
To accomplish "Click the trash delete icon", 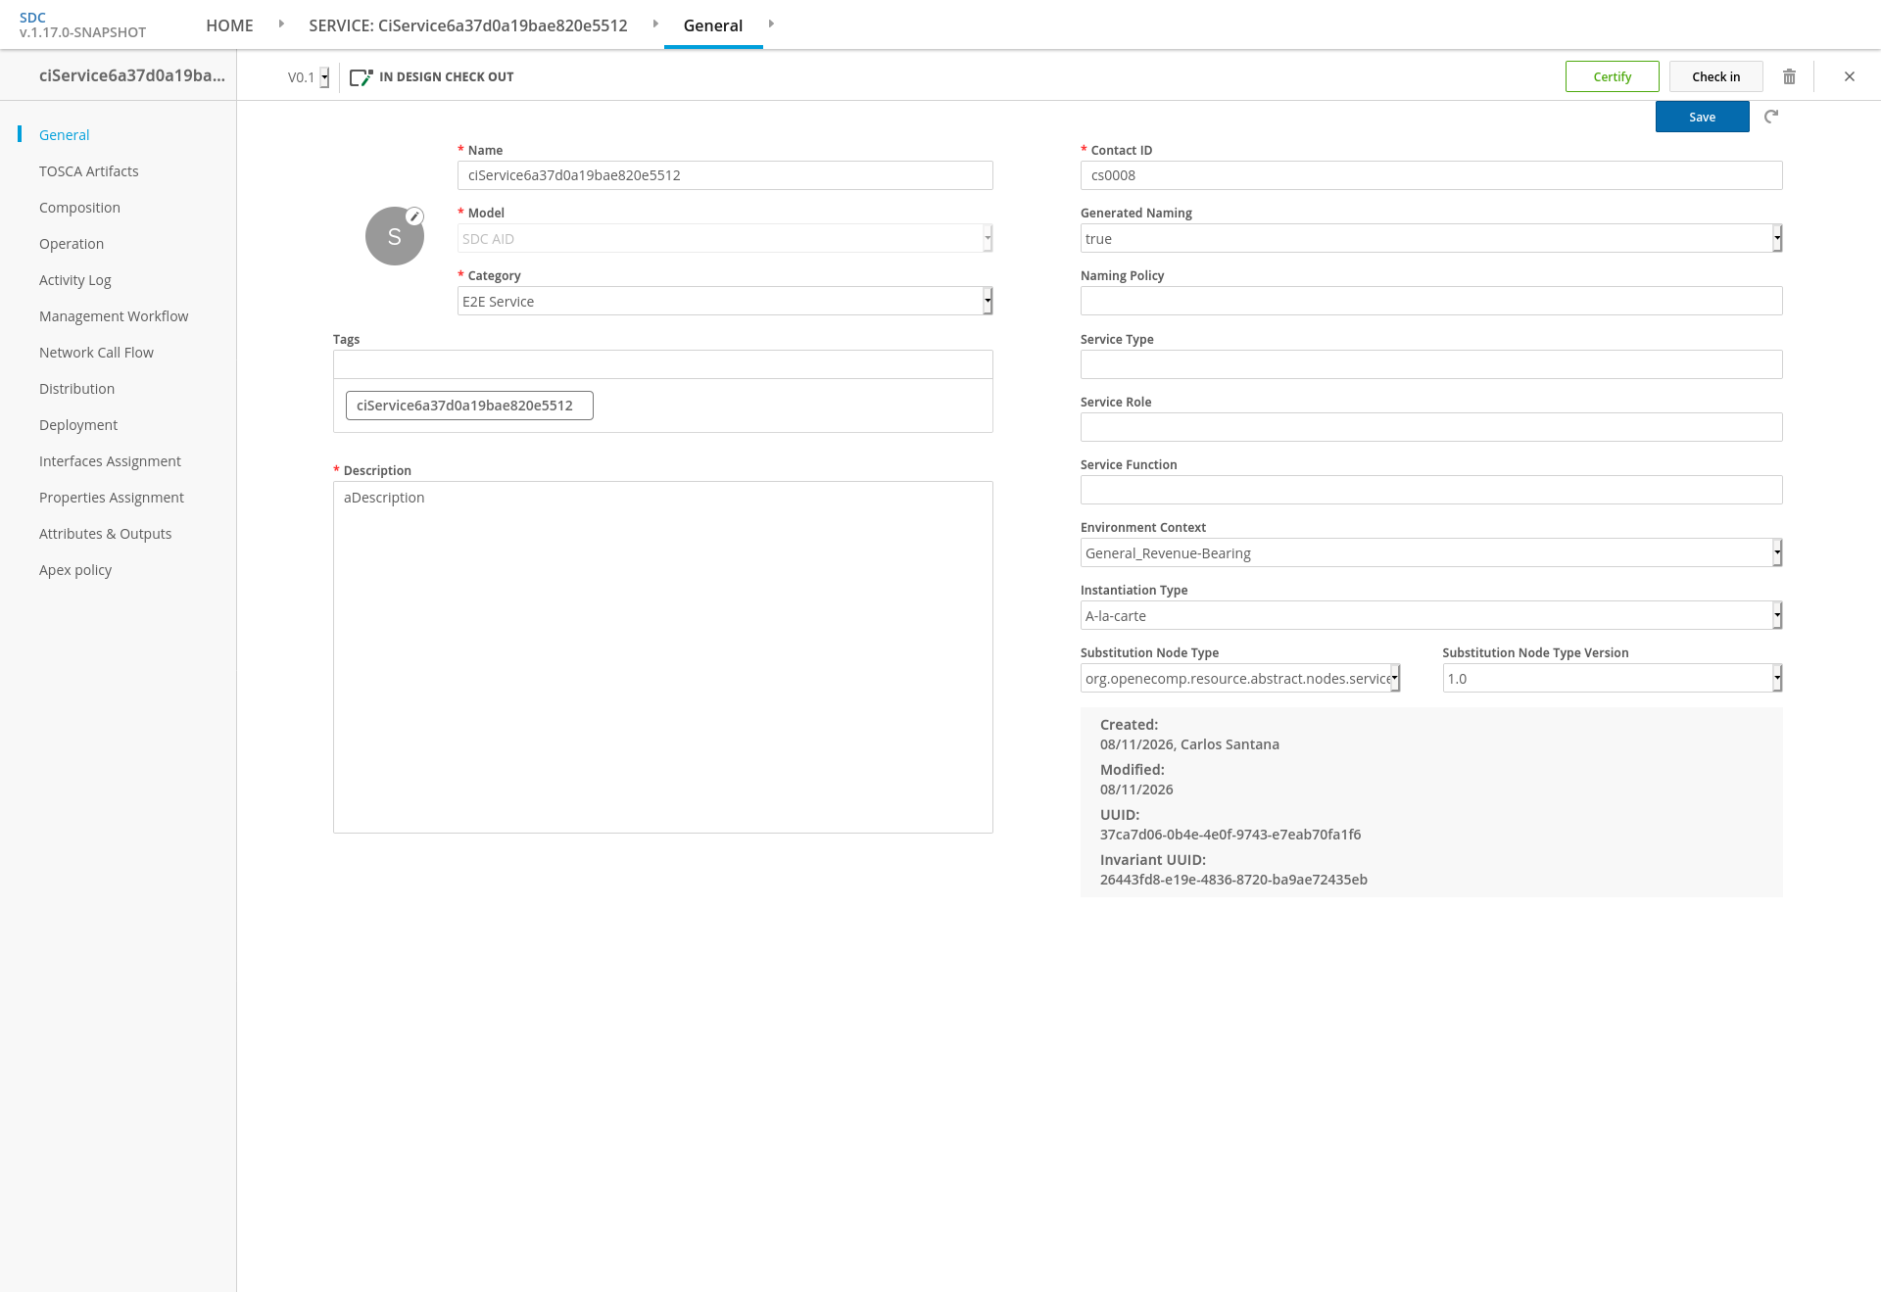I will point(1789,76).
